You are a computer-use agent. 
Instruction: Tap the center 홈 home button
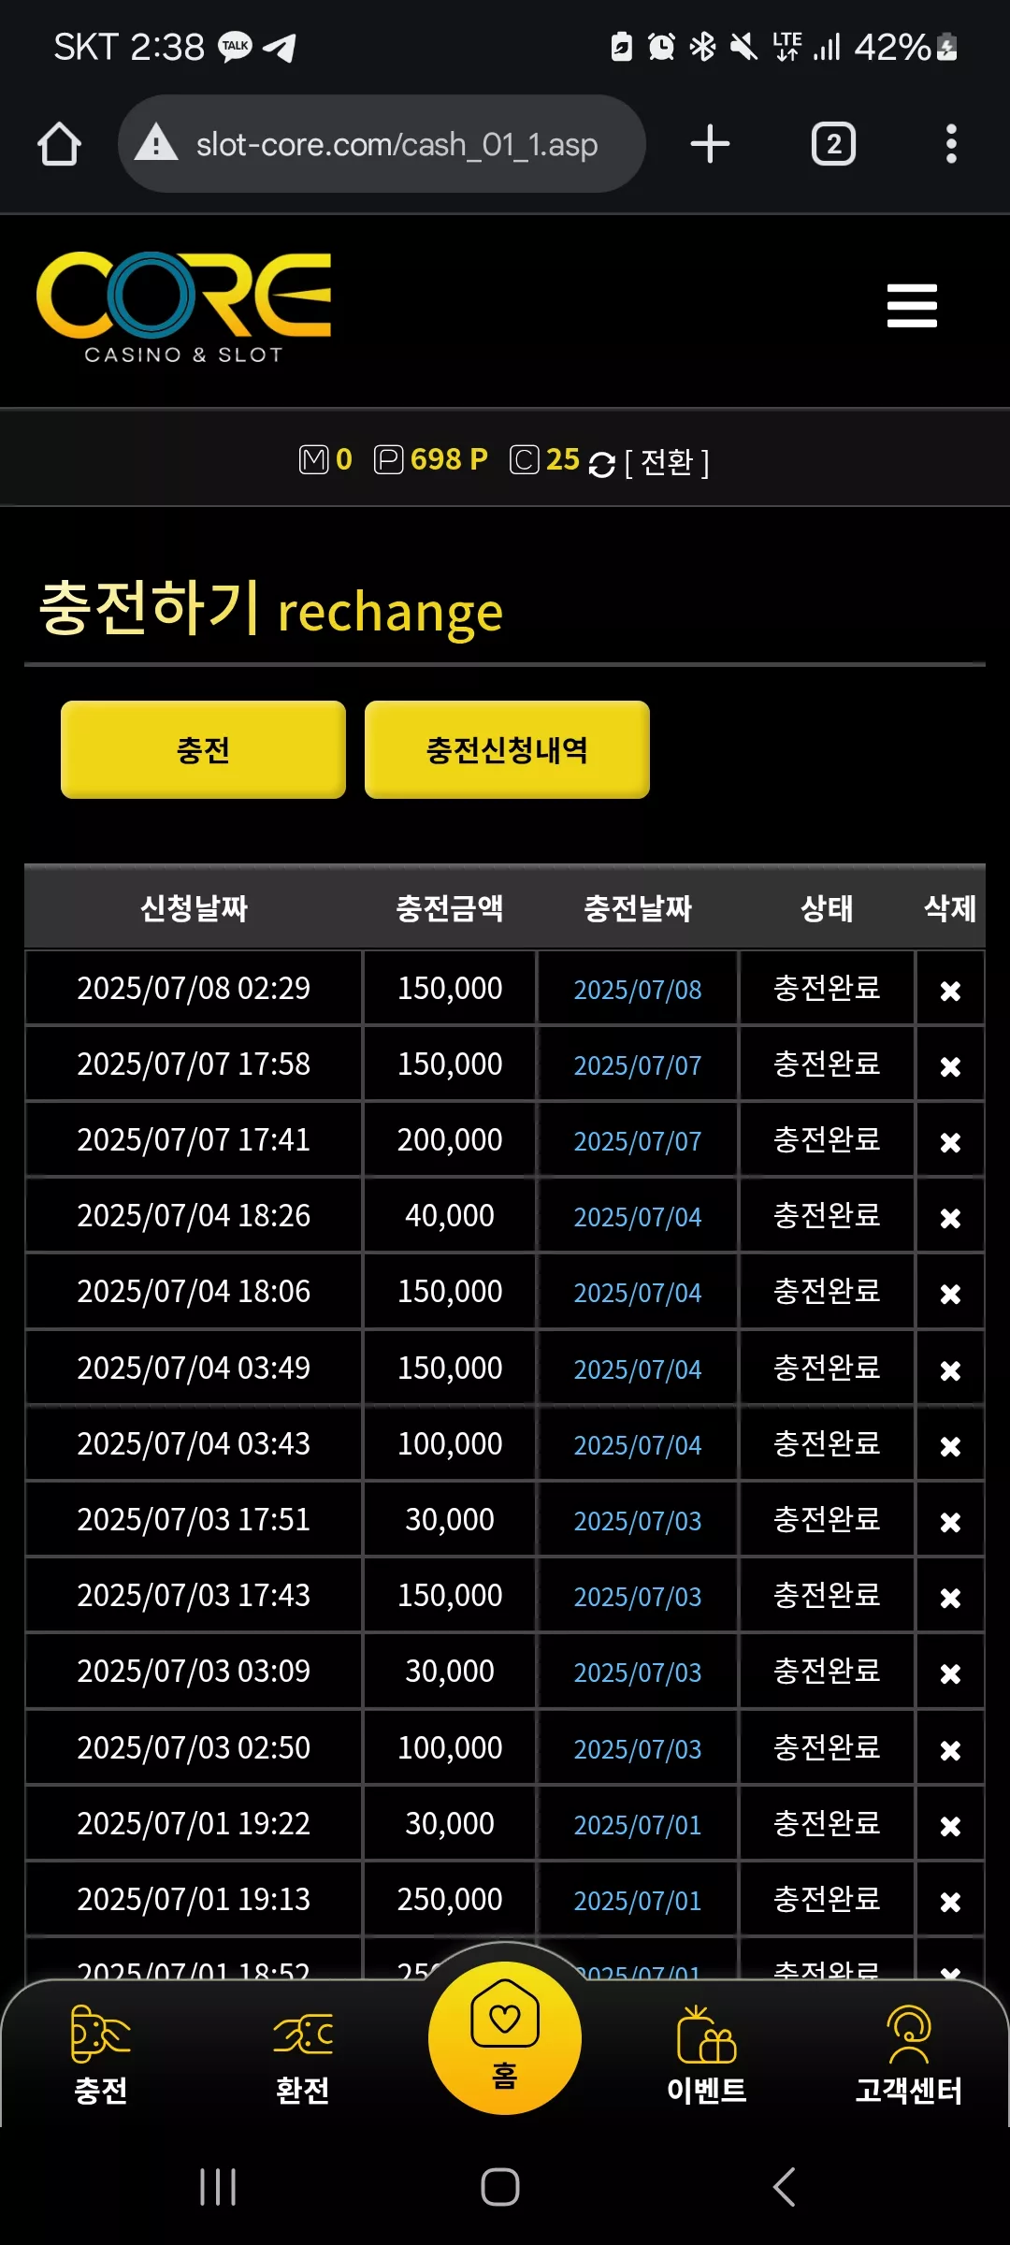tap(505, 2037)
